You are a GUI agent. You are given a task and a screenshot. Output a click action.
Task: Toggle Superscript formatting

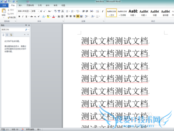[x=39, y=16]
